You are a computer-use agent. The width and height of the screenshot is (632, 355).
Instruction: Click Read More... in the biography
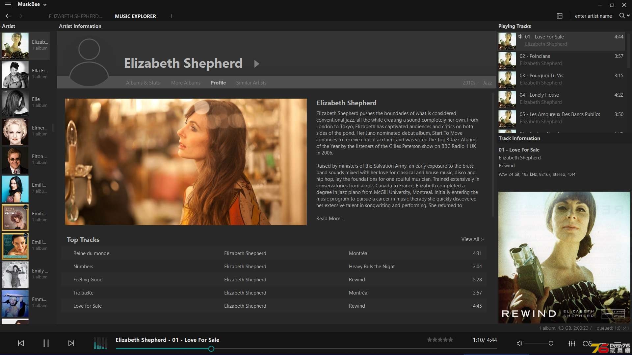click(330, 219)
